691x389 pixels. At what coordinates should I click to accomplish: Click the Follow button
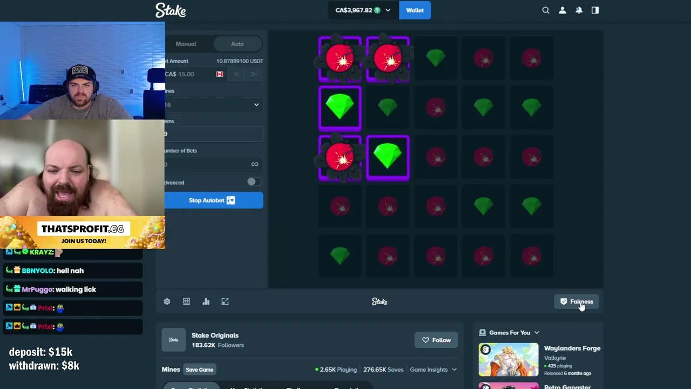pyautogui.click(x=436, y=340)
